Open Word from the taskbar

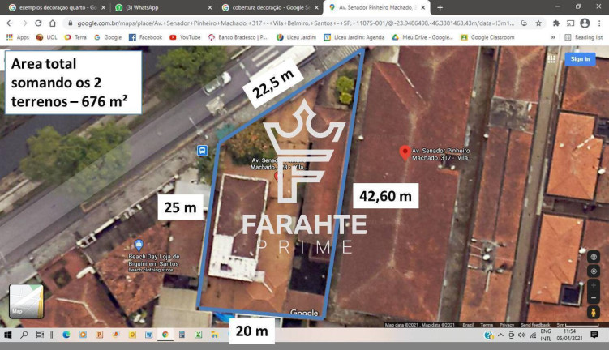pos(148,335)
